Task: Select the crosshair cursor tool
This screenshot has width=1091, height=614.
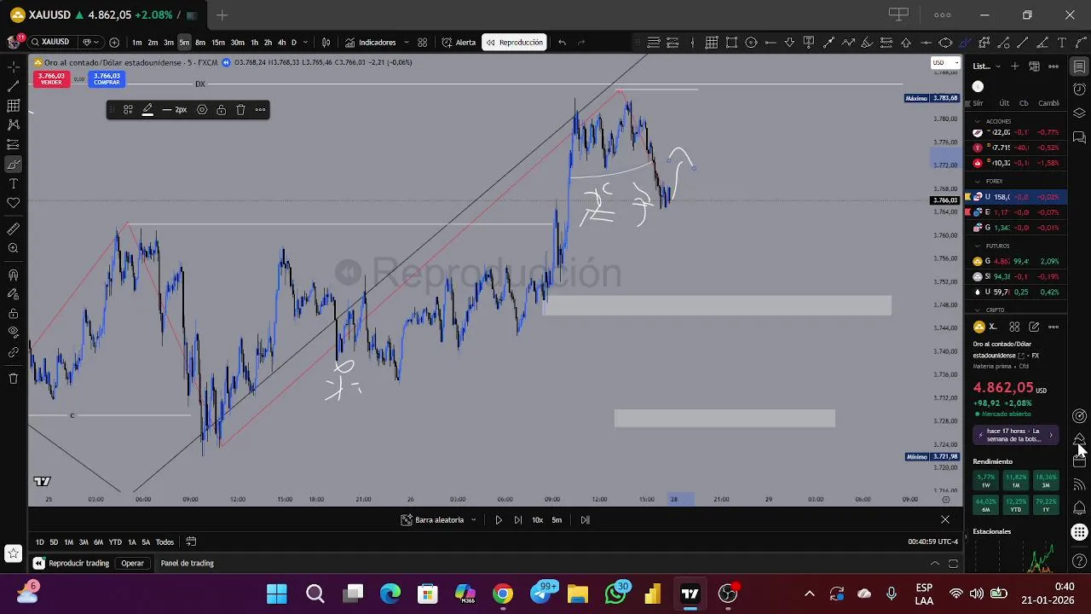Action: 13,67
